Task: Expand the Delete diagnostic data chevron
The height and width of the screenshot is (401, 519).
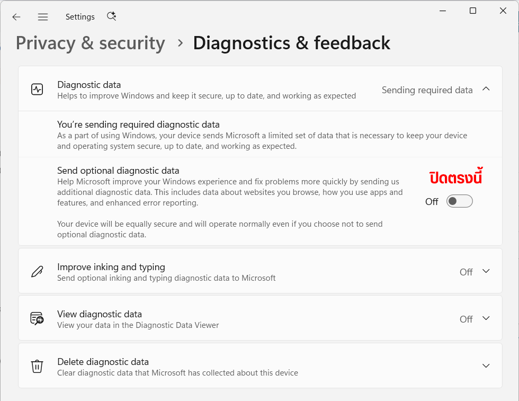Action: 486,366
